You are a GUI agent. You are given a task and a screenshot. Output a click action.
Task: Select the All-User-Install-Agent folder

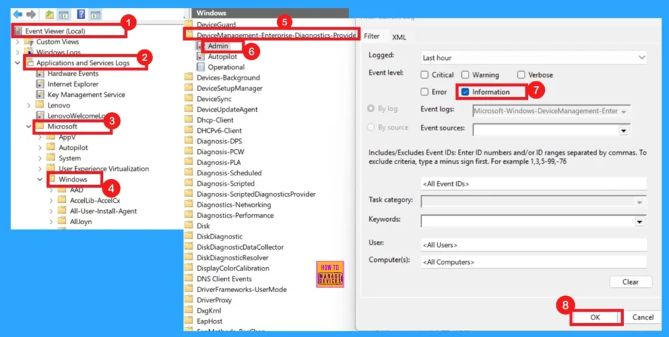coord(103,211)
